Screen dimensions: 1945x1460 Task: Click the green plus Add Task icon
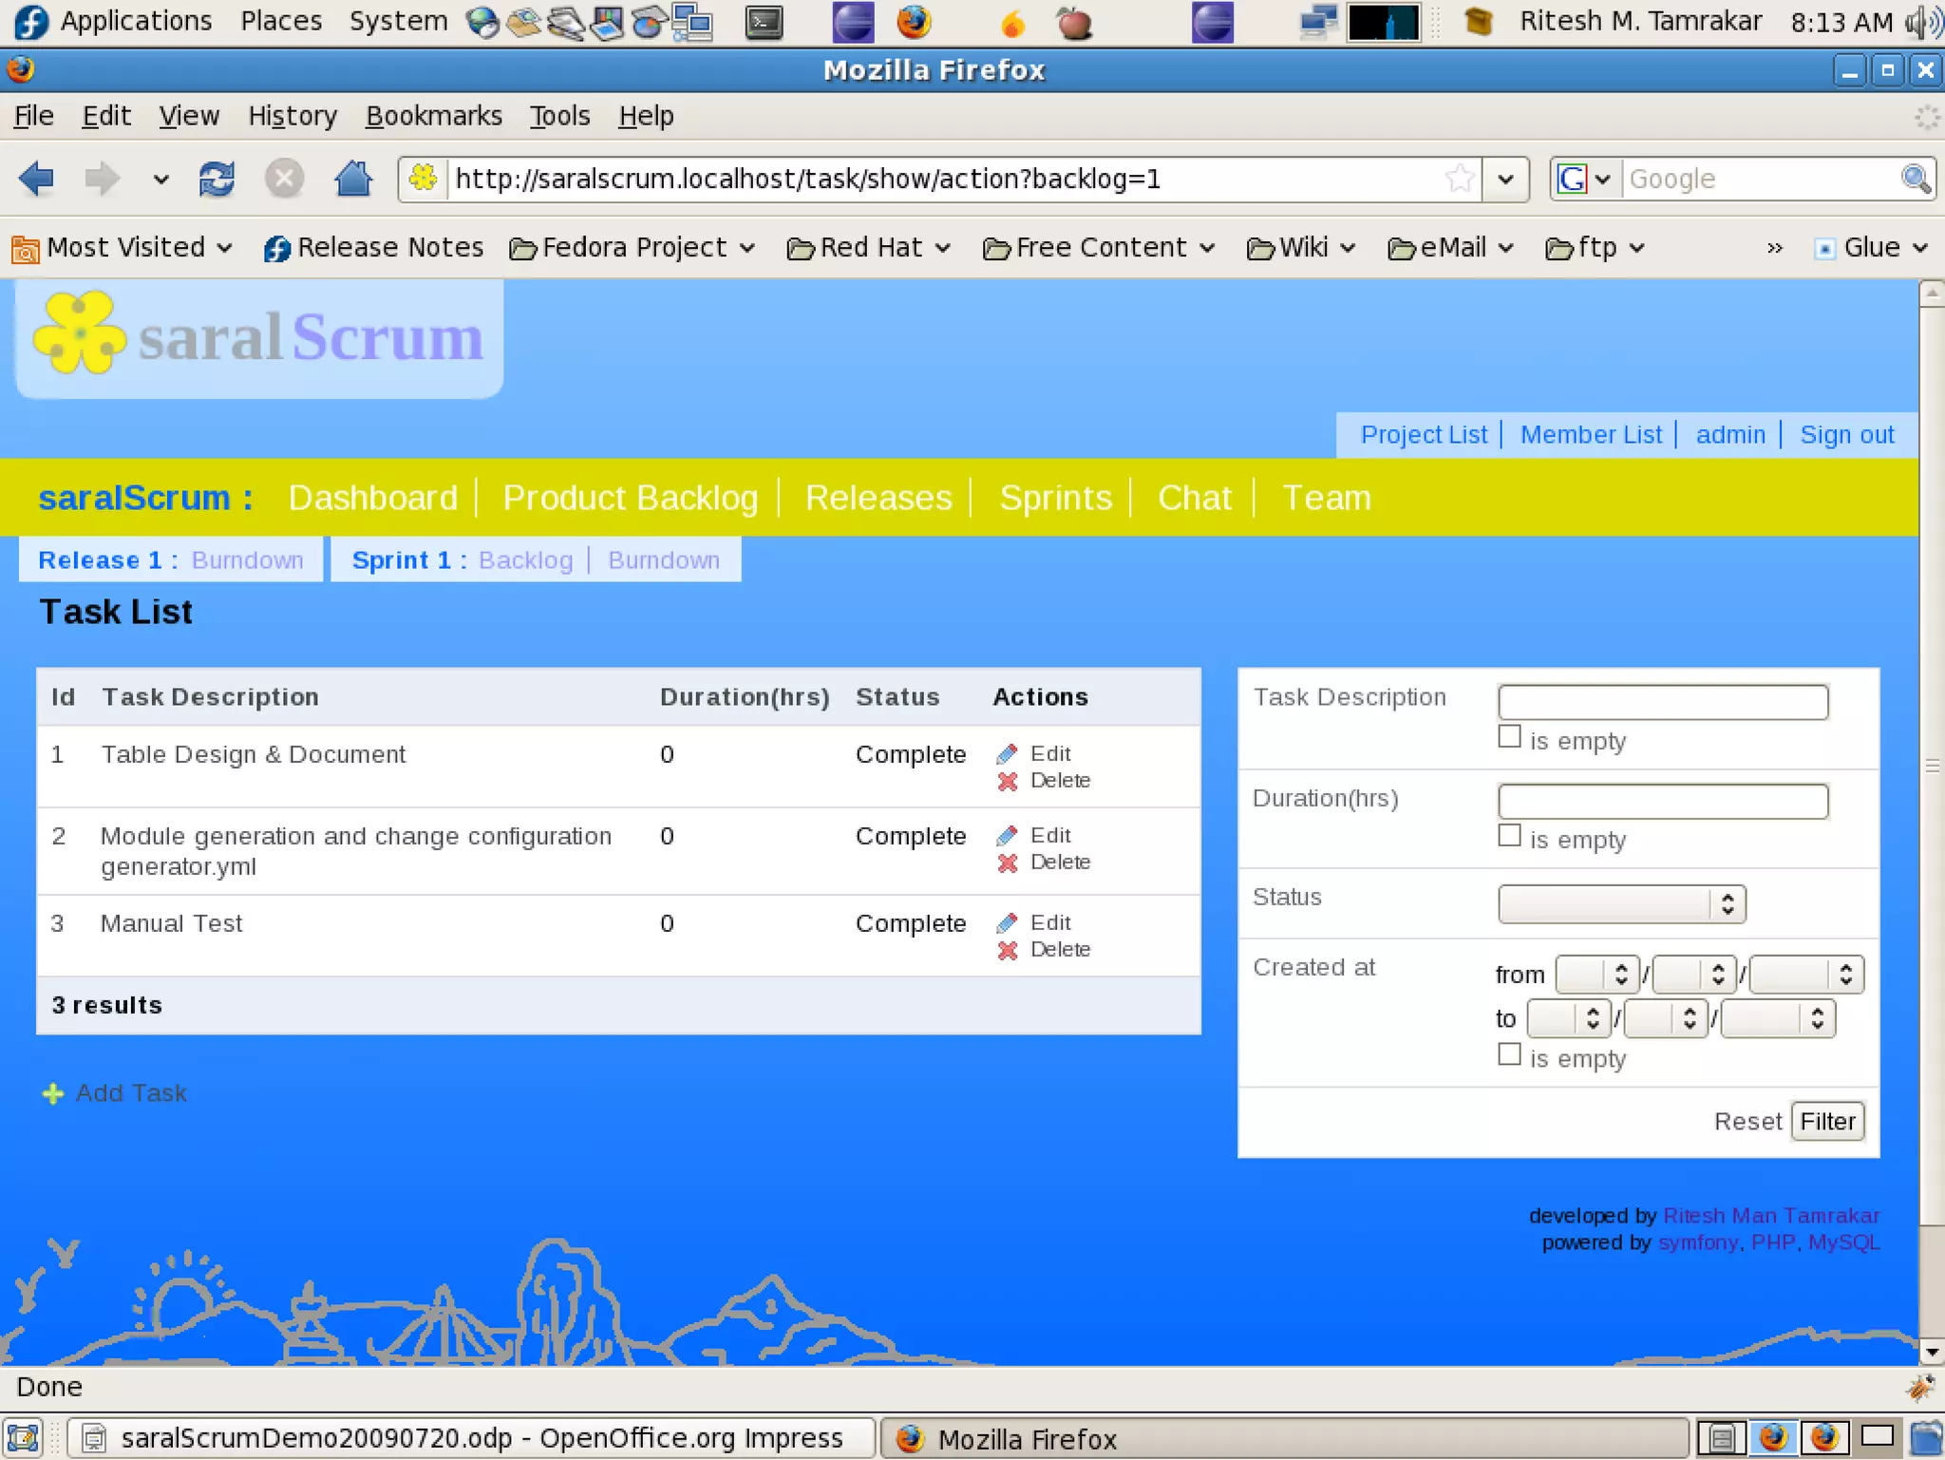pos(53,1093)
